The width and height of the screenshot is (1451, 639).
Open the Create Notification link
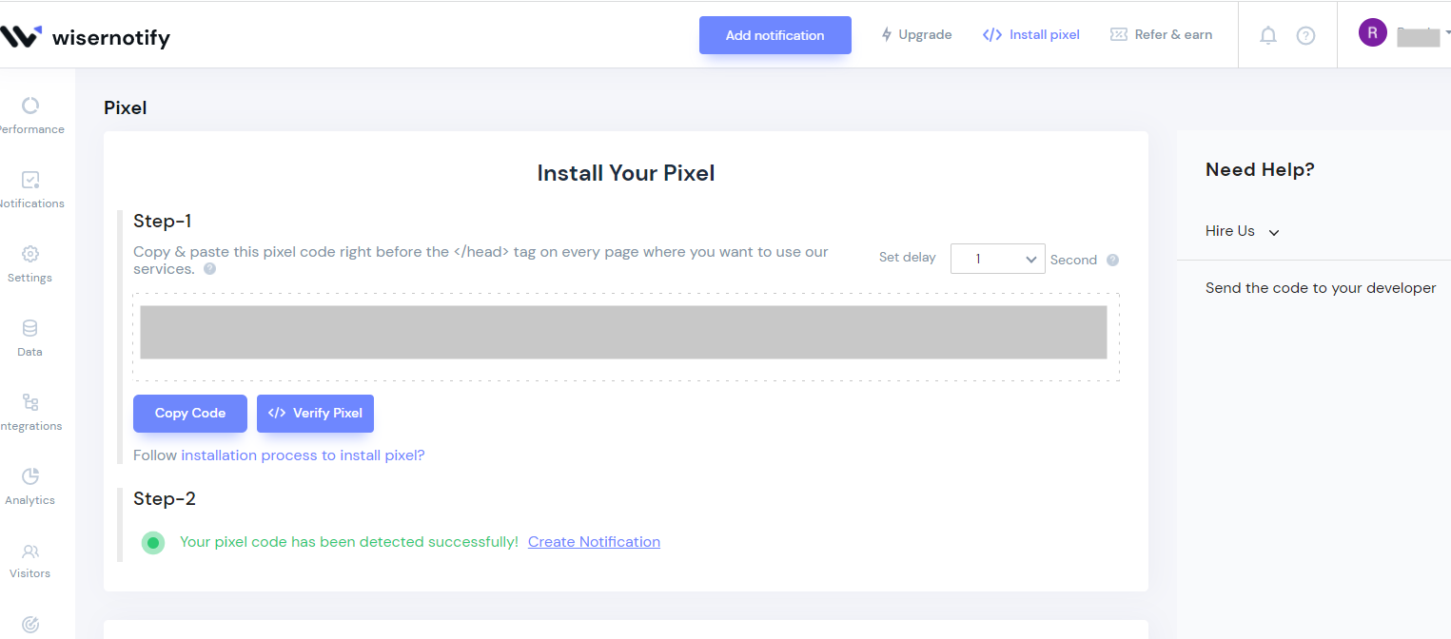pyautogui.click(x=594, y=541)
